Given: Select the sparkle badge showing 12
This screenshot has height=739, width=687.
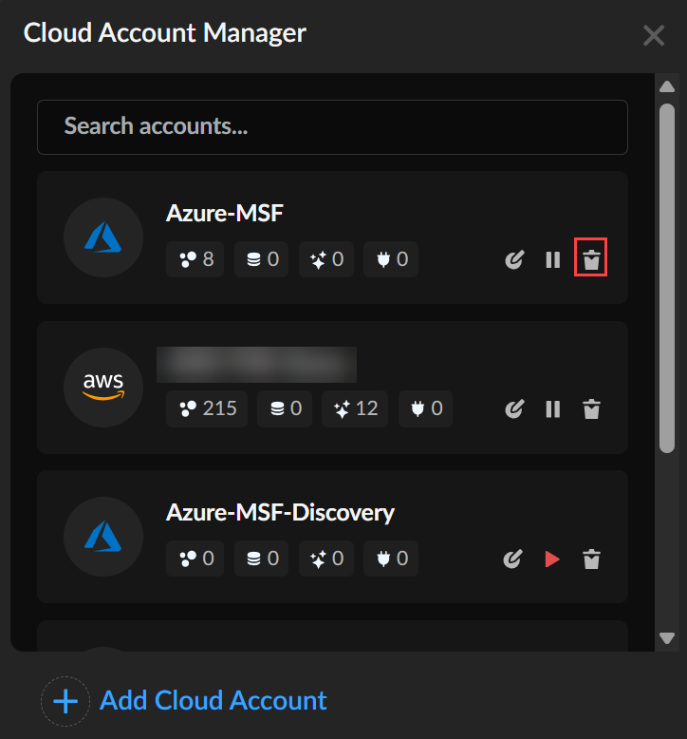Looking at the screenshot, I should tap(356, 409).
